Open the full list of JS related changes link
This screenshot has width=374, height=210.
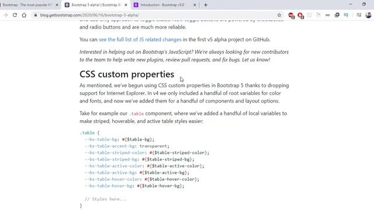coord(140,40)
